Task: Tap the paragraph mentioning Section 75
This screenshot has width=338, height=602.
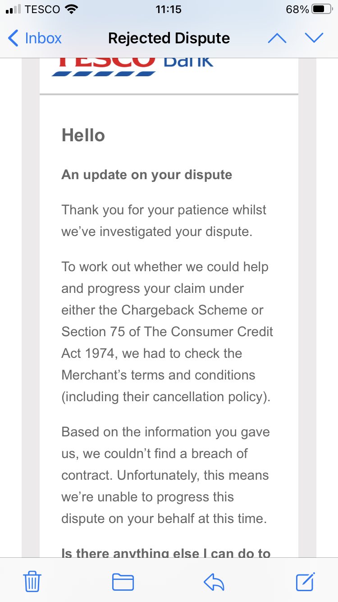Action: coord(167,332)
